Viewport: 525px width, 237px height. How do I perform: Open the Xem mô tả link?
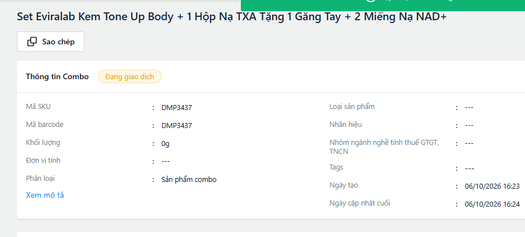coord(45,195)
